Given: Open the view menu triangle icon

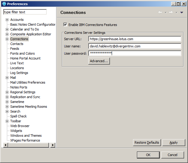Looking at the screenshot, I should tap(181, 12).
